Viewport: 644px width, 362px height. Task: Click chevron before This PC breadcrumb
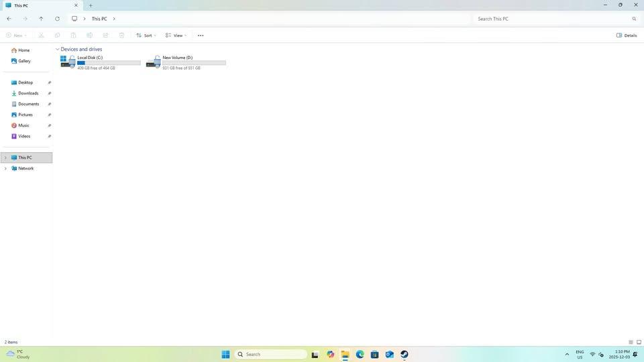pyautogui.click(x=85, y=19)
